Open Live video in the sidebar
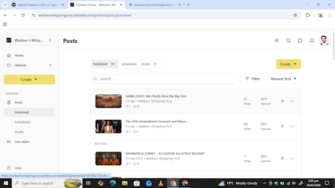Screen dimensions: 335x188 (22, 142)
